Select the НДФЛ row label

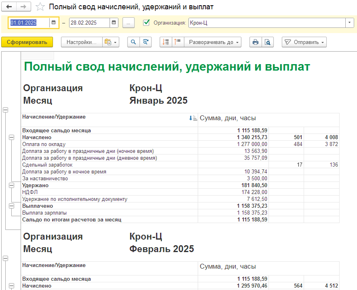tap(30, 192)
